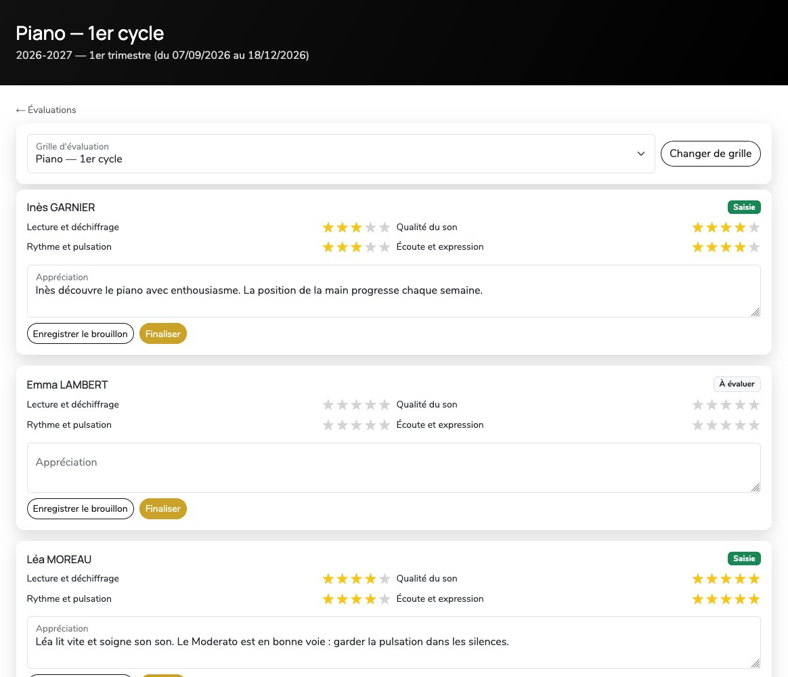Set Léa MOREAU Lecture et déchiffrage to fifth star
Image resolution: width=788 pixels, height=677 pixels.
pos(385,579)
